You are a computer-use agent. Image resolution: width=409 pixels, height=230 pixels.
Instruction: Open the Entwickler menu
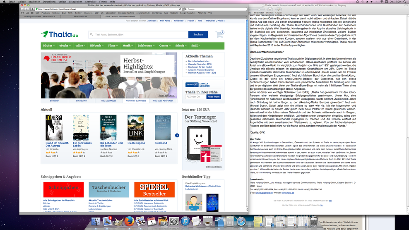click(x=91, y=2)
